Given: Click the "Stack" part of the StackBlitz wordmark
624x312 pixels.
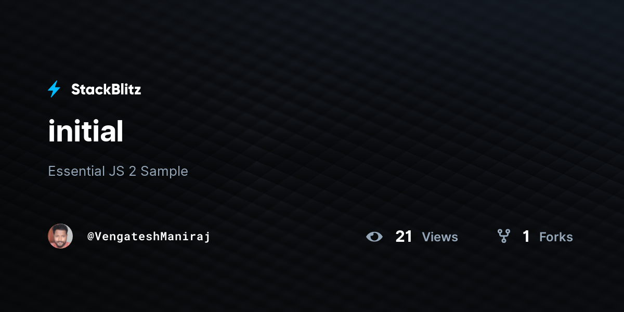Looking at the screenshot, I should (x=89, y=89).
